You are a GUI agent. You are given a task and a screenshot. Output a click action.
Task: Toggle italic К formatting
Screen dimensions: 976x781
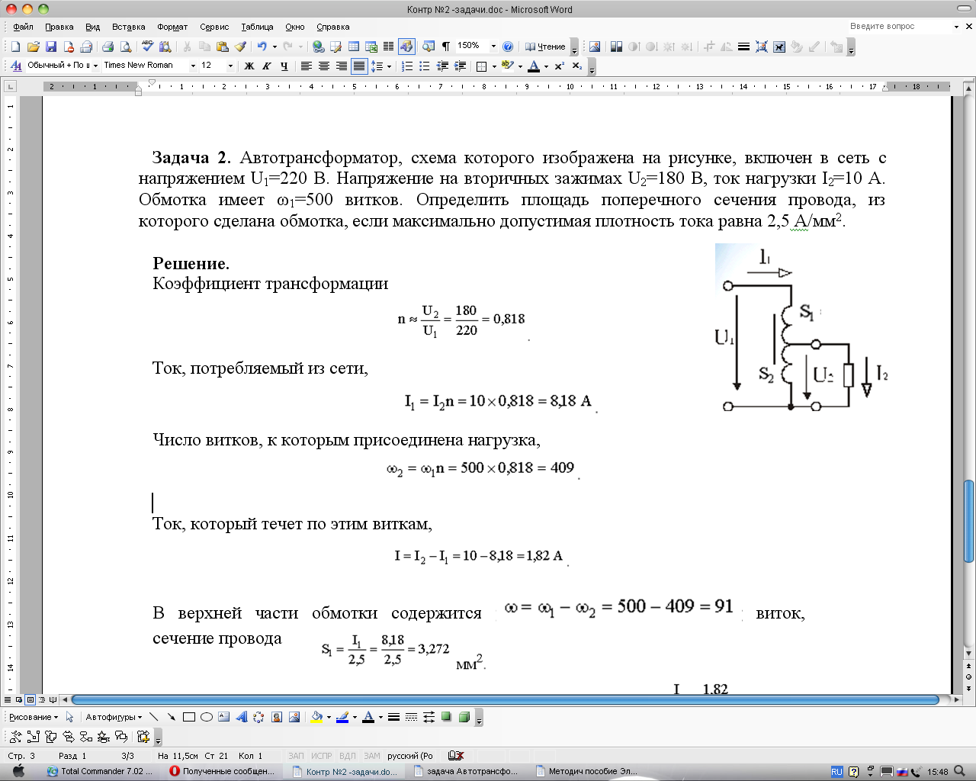click(266, 66)
